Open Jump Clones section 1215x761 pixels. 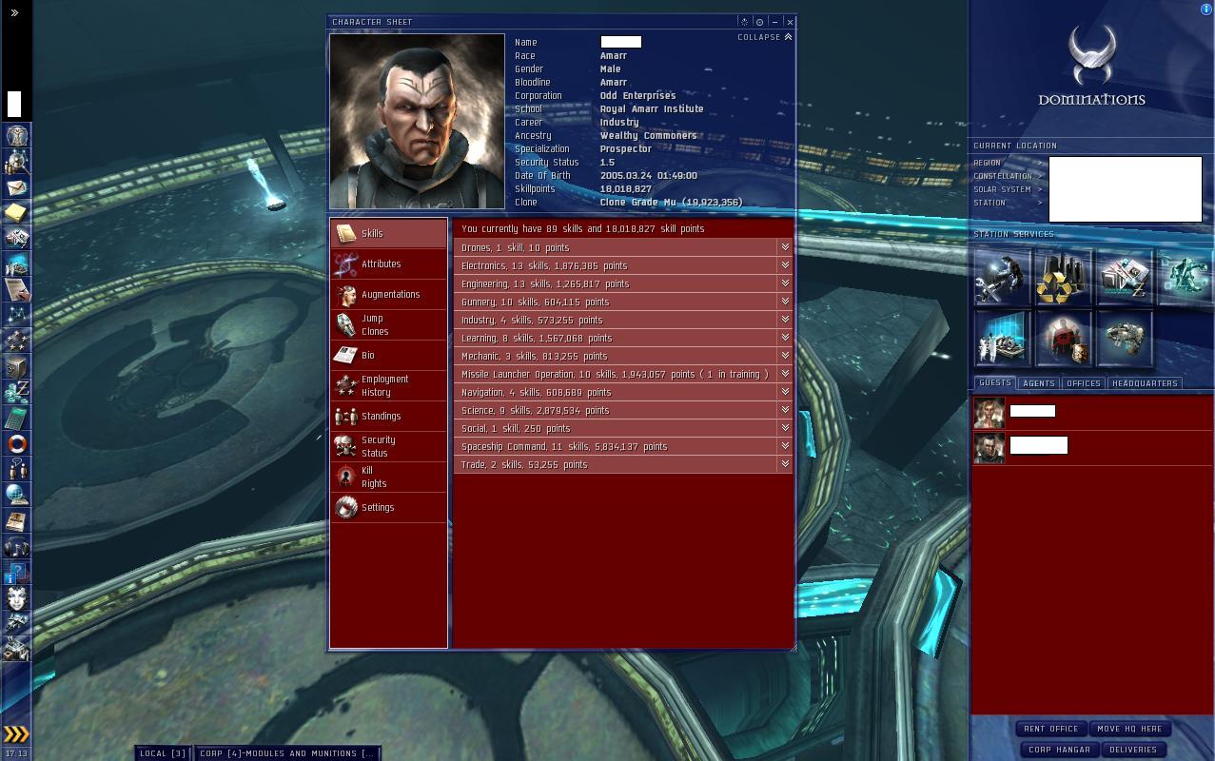pyautogui.click(x=388, y=325)
